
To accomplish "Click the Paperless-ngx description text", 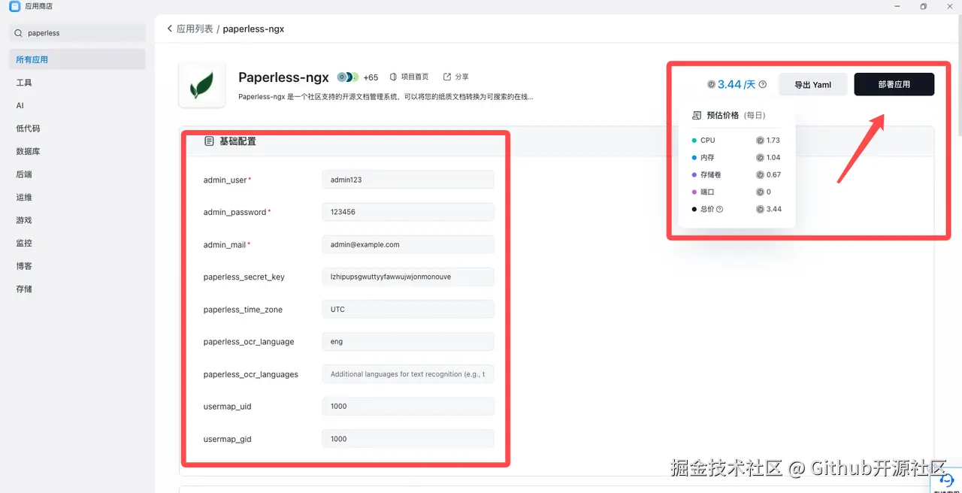I will point(386,96).
